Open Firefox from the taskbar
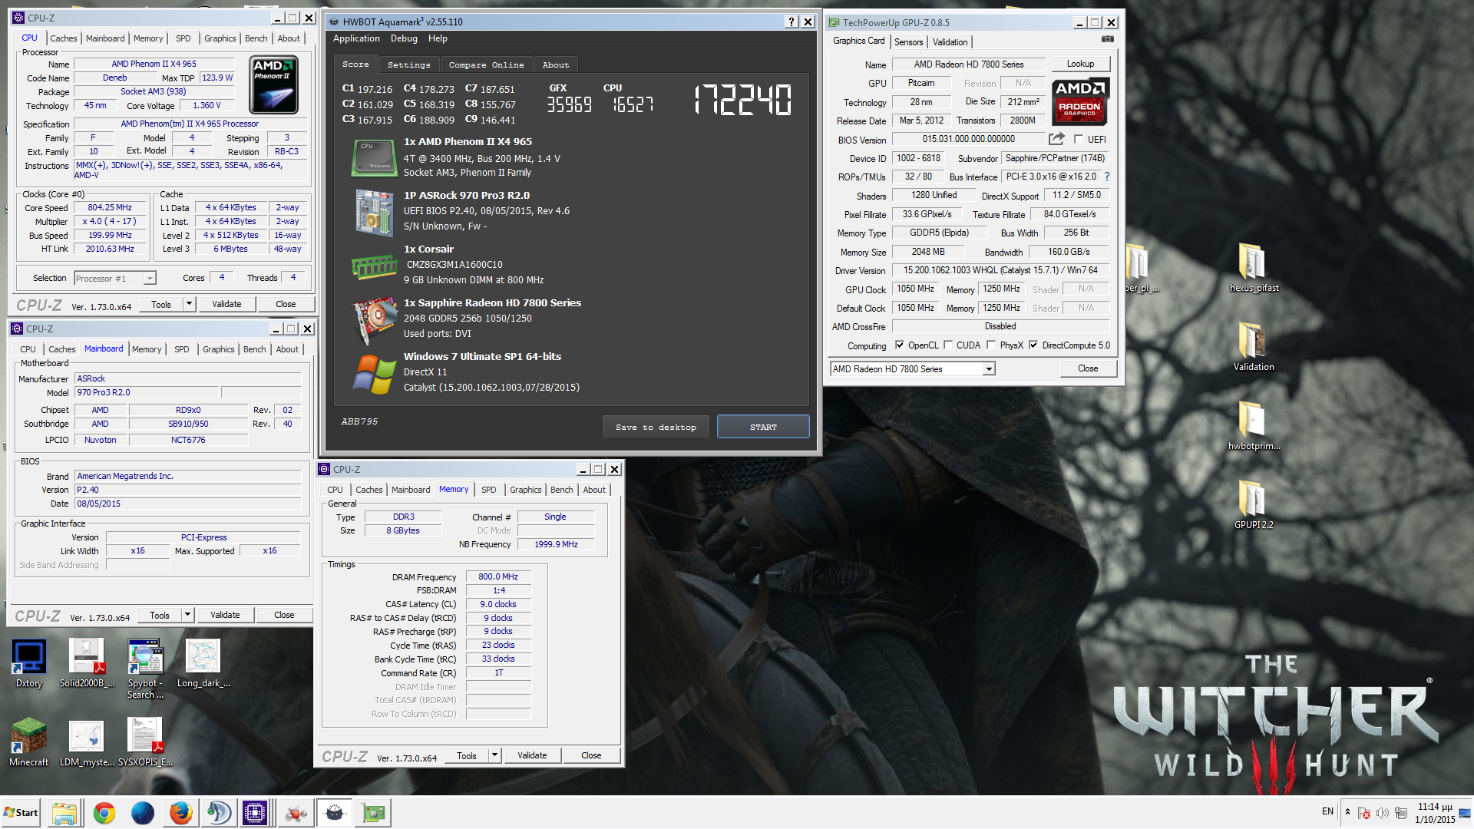Image resolution: width=1474 pixels, height=829 pixels. coord(181,813)
